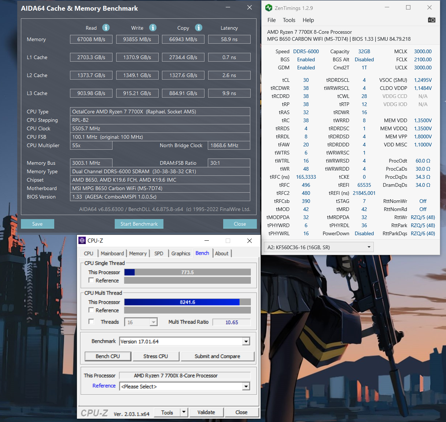The height and width of the screenshot is (422, 446).
Task: Click the Stress CPU button
Action: pyautogui.click(x=156, y=356)
